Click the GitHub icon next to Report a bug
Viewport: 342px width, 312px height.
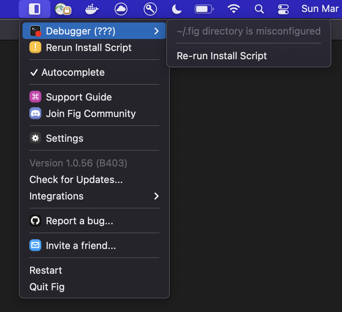point(35,220)
